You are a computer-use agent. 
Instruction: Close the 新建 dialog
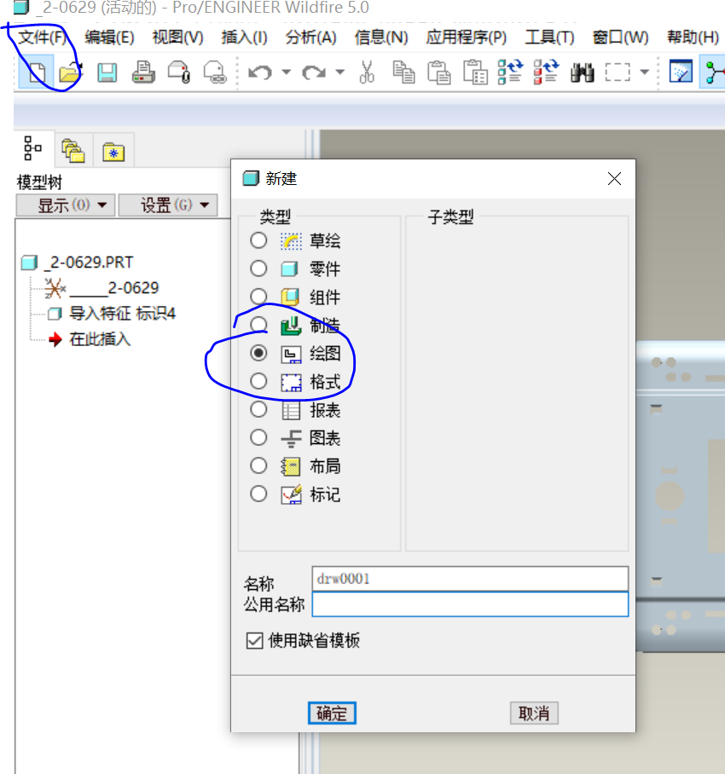tap(614, 179)
